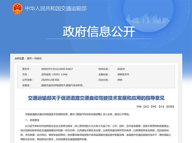The height and width of the screenshot is (143, 192).
Task: Click the truncated 主题词 keywords value
Action: click(x=62, y=85)
